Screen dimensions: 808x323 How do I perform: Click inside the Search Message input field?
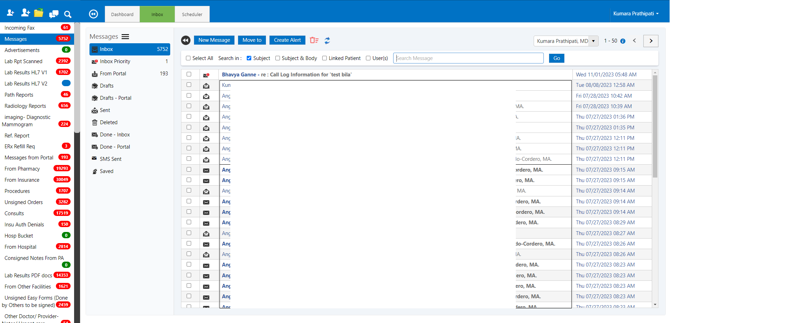point(468,58)
